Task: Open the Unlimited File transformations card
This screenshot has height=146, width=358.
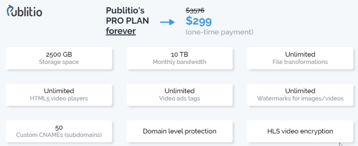Action: point(300,58)
